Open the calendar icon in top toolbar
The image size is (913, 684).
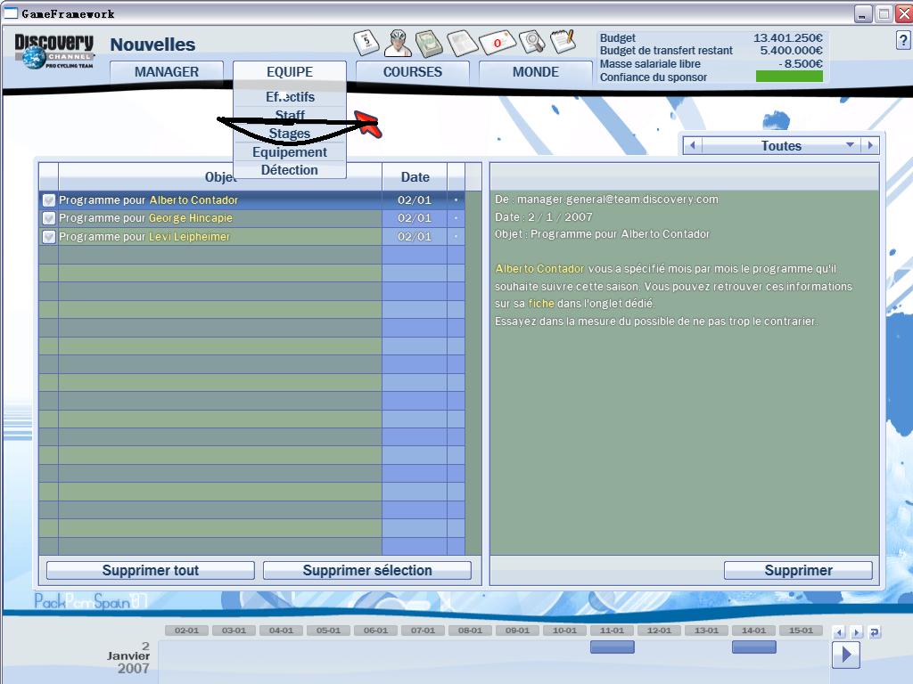[x=366, y=42]
